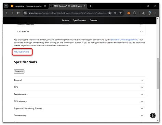Image resolution: width=162 pixels, height=125 pixels.
Task: Go to the Drivers section tab
Action: (66, 20)
